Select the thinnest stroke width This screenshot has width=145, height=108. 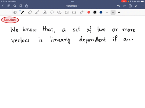[x=107, y=12]
